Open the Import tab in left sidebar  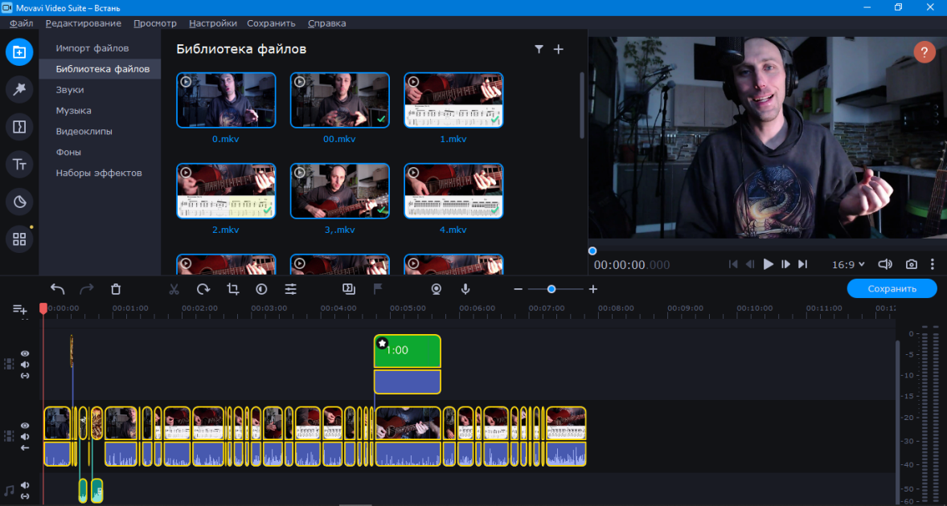pos(19,52)
